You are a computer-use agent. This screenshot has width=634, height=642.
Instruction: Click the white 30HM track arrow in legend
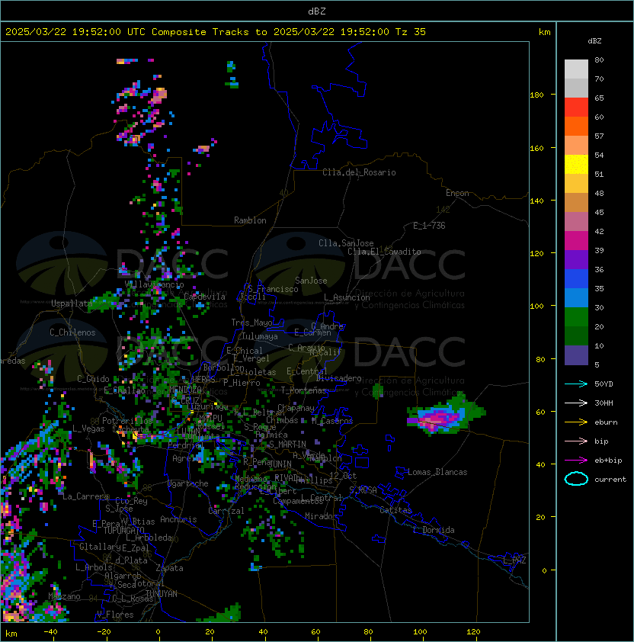point(576,403)
